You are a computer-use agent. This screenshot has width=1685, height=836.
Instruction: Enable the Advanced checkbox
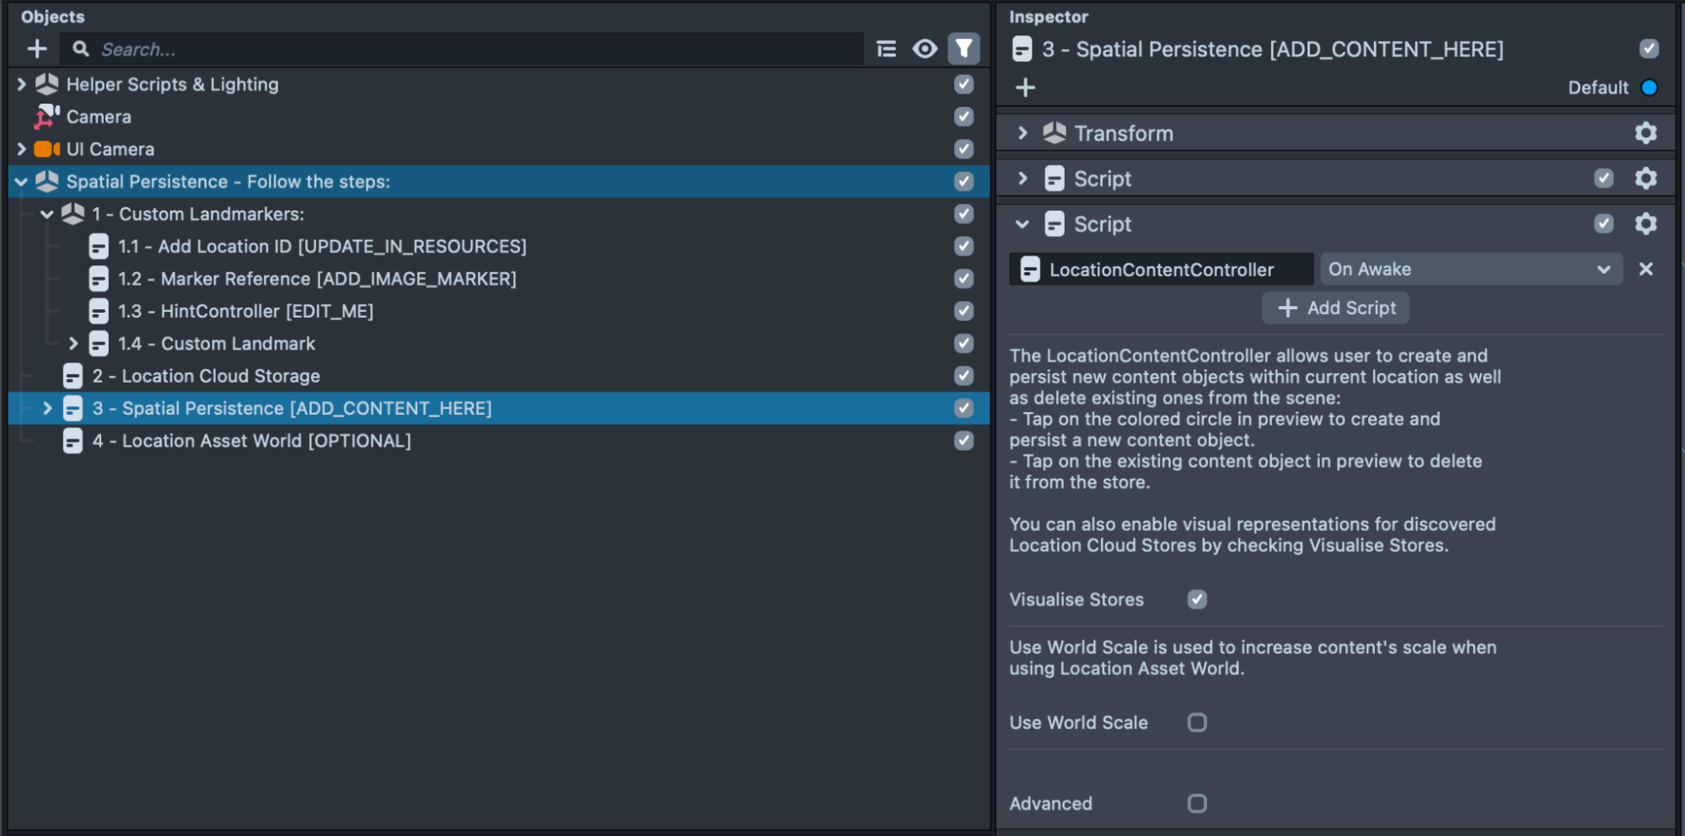(1197, 803)
